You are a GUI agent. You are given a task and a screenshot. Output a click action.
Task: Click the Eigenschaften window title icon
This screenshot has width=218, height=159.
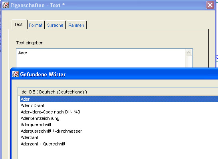click(6, 5)
